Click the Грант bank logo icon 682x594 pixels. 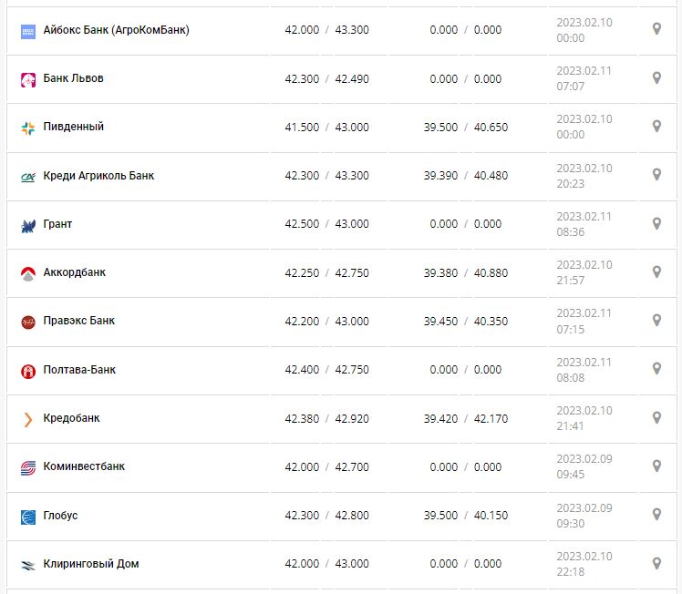point(27,224)
